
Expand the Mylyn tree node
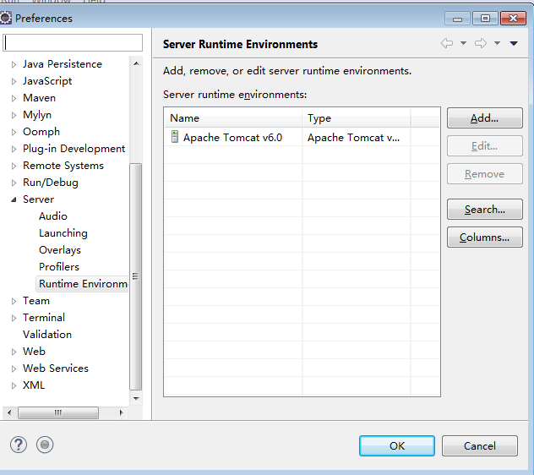pyautogui.click(x=14, y=115)
